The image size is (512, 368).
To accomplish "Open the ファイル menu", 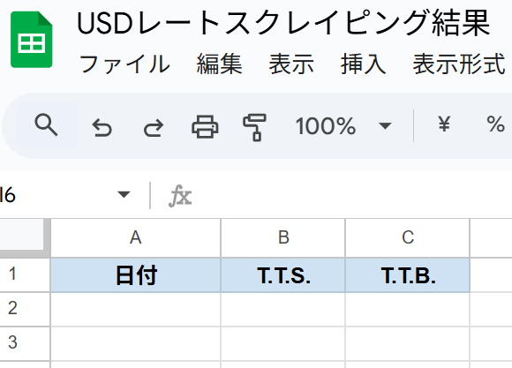I will [x=124, y=64].
